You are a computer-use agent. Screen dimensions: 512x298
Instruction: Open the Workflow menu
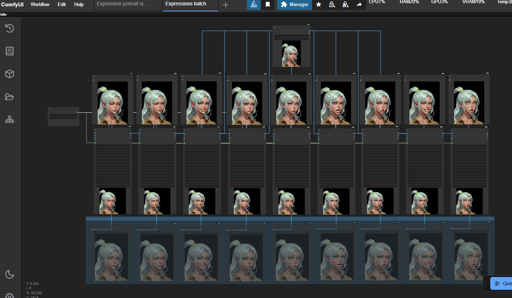click(40, 5)
